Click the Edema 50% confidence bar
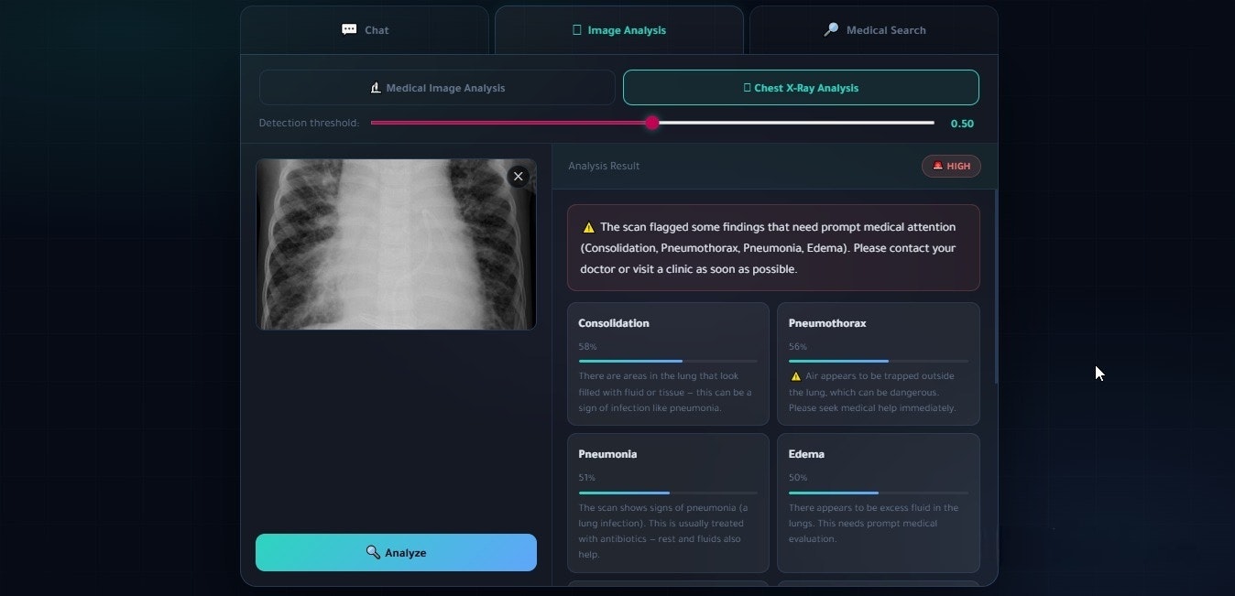Screen dimensions: 1235x596 878,493
